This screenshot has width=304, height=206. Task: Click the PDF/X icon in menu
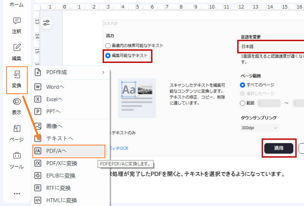pyautogui.click(x=38, y=163)
